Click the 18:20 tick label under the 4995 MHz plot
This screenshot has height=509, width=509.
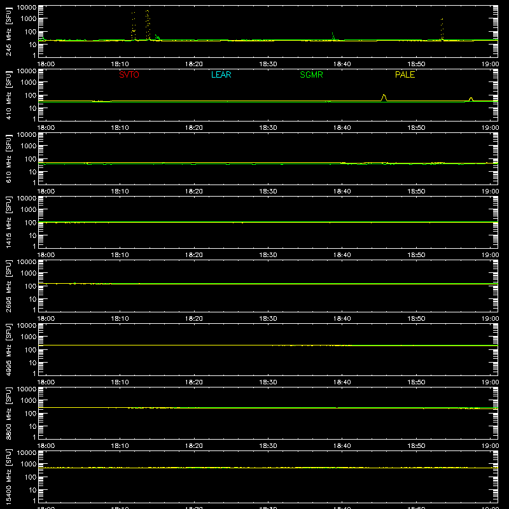[x=194, y=382]
